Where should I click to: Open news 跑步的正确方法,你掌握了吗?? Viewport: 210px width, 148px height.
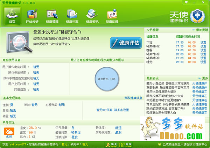pos(166,109)
